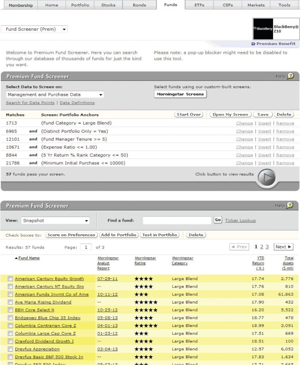This screenshot has height=365, width=300.
Task: Switch to the ETFs tab
Action: pyautogui.click(x=199, y=5)
